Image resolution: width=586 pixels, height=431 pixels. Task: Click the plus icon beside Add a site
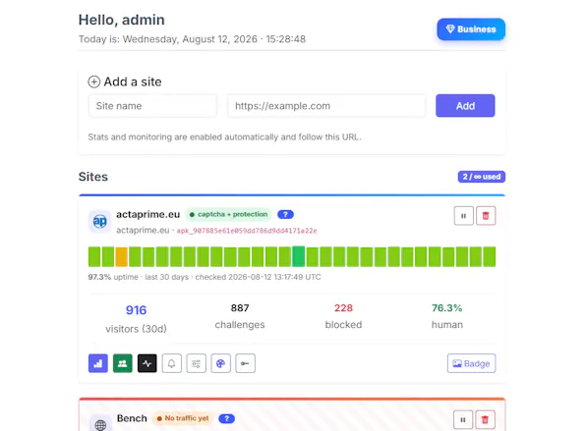point(93,81)
